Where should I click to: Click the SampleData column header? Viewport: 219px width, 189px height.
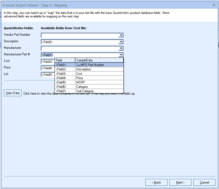pos(99,60)
